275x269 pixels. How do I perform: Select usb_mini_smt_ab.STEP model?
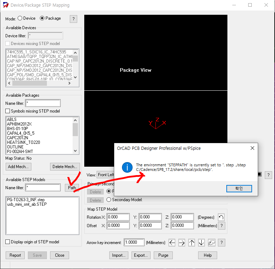(27, 204)
